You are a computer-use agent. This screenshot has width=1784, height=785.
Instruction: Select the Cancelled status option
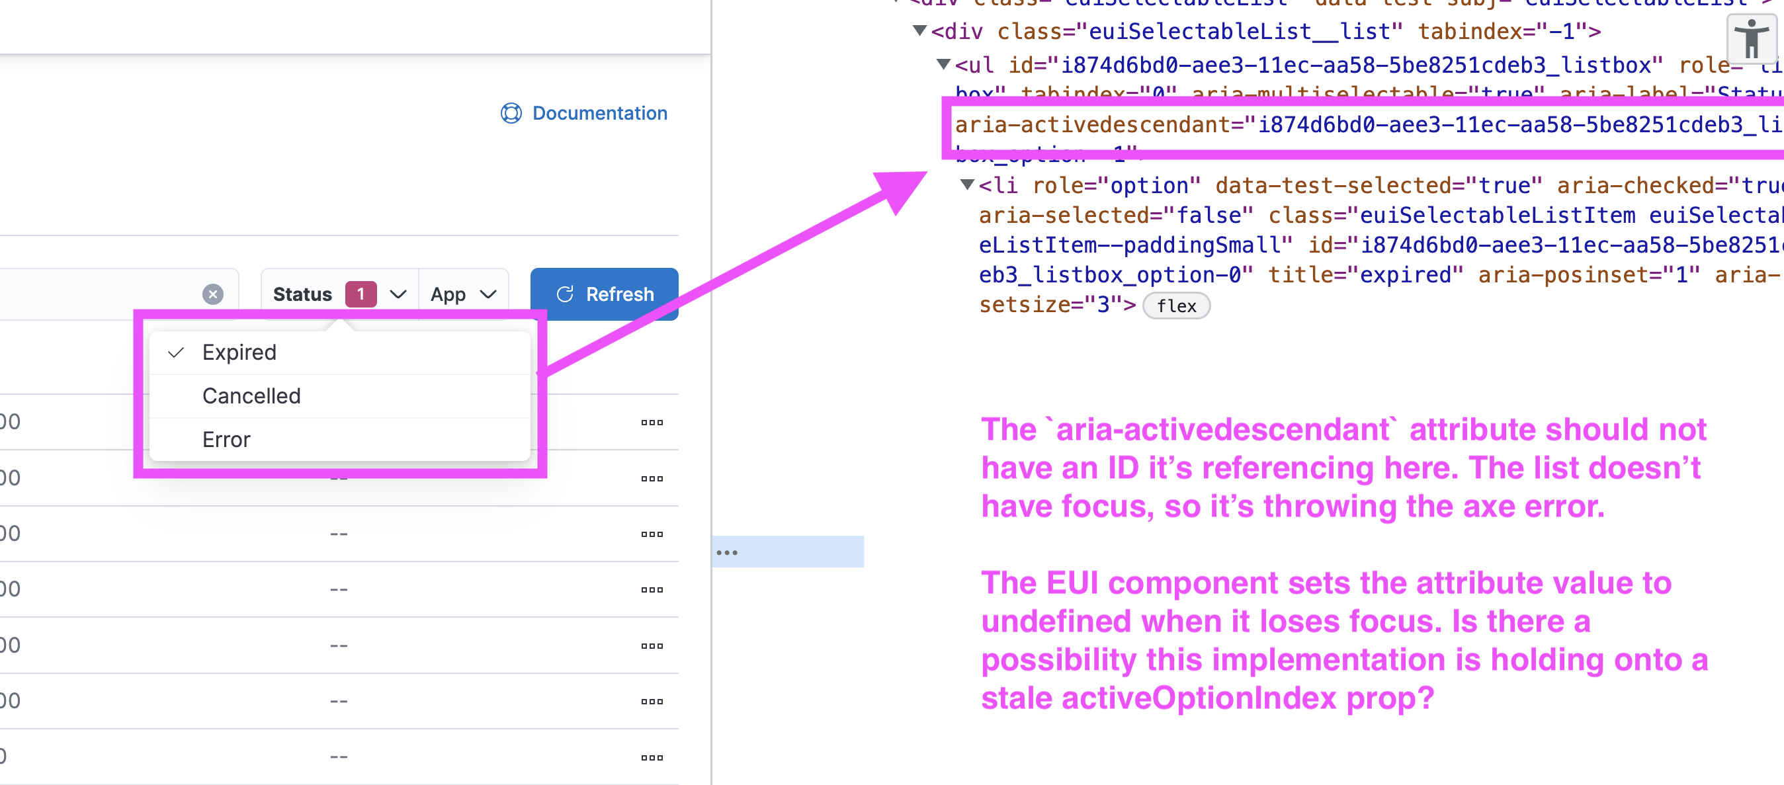coord(251,395)
